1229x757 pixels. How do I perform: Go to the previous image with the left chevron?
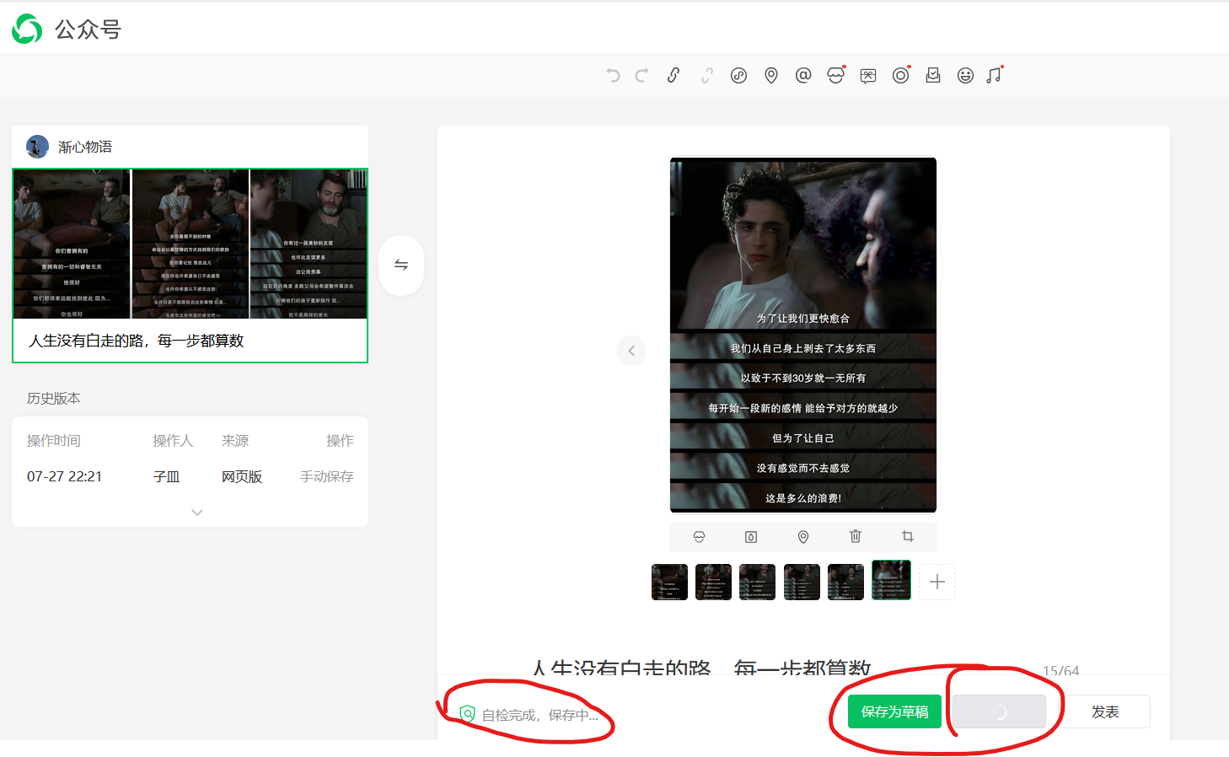pos(631,351)
